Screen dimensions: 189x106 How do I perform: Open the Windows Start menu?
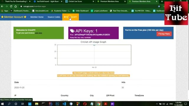(x=2, y=104)
